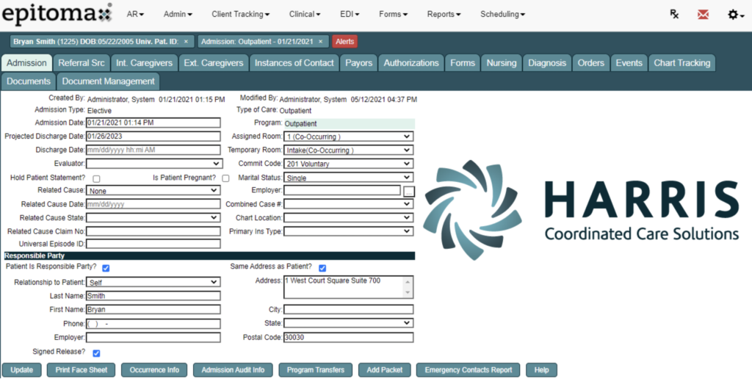Click Admission Audit Info button
Viewport: 752px width, 381px height.
233,370
